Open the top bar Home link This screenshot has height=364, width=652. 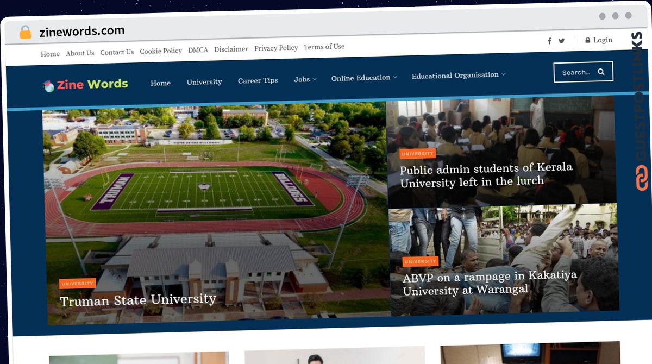[50, 54]
